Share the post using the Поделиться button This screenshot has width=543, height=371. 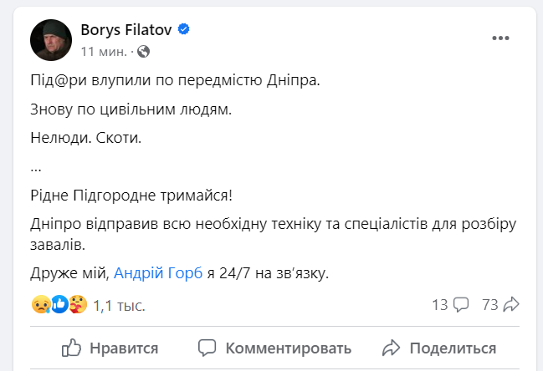pos(438,348)
